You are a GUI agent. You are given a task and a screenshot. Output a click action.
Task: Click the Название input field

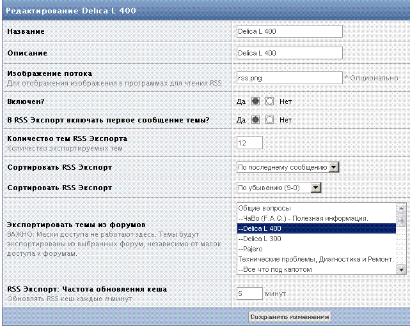click(x=290, y=31)
